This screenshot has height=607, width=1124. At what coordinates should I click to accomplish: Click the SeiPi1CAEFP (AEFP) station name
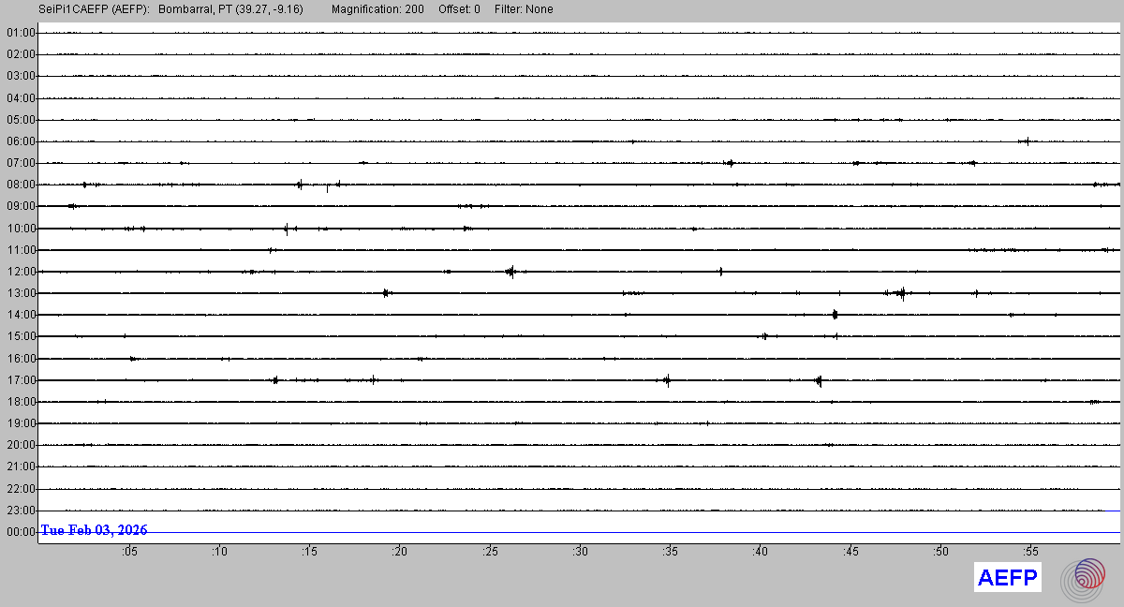[x=96, y=9]
